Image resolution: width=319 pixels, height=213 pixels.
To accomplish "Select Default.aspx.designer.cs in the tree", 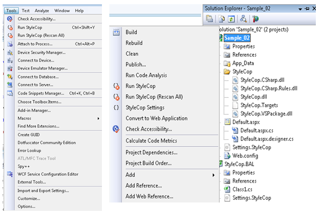I will (x=267, y=139).
